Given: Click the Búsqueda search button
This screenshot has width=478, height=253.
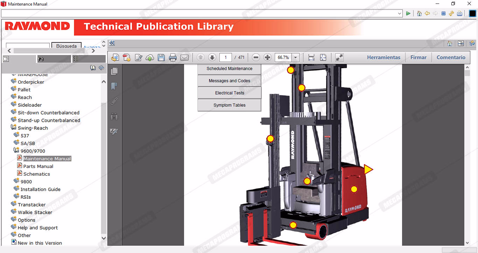Looking at the screenshot, I should 66,46.
